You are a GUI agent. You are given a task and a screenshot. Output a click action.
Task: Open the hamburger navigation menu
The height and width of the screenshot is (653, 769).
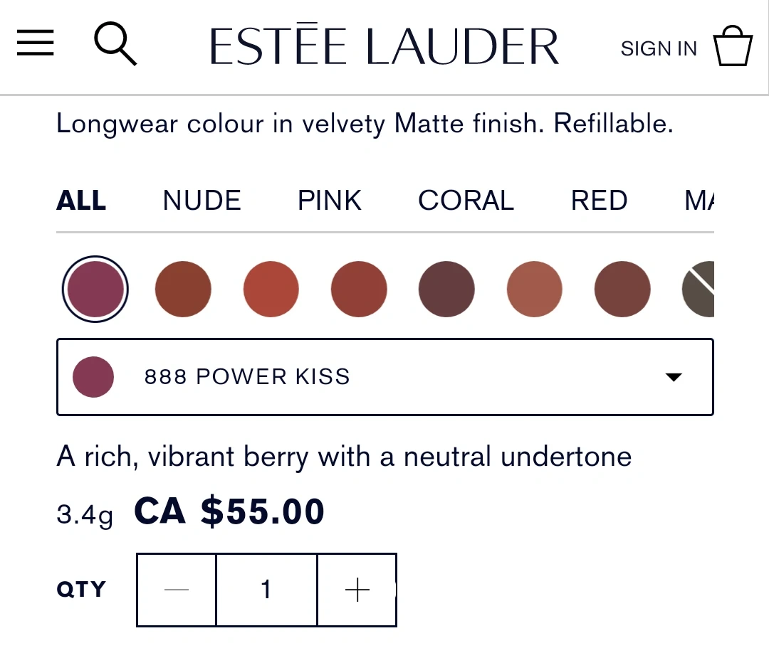coord(36,44)
